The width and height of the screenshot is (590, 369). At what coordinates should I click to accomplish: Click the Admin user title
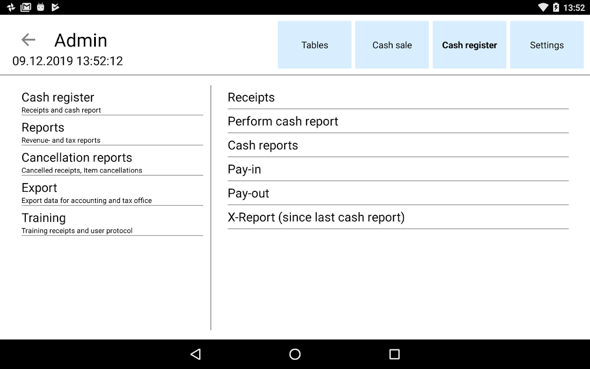pos(81,40)
